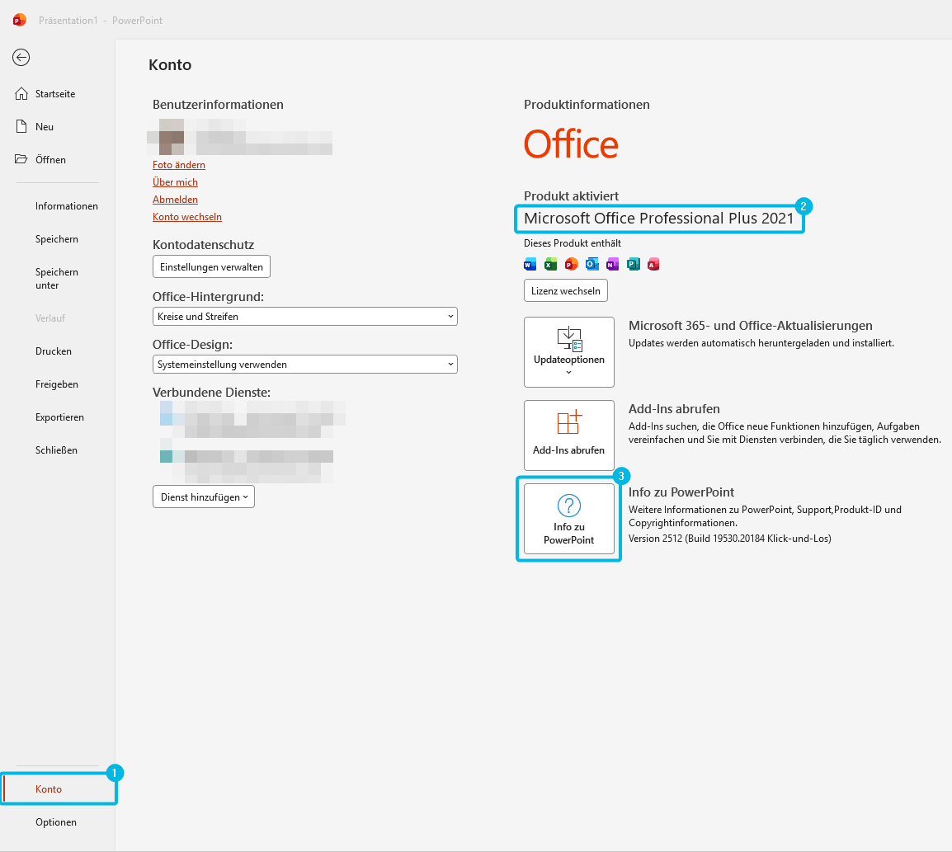Open the Office-Design dropdown
The image size is (952, 852).
(x=304, y=364)
